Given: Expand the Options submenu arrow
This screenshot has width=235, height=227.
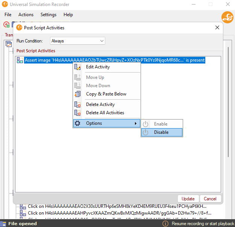Looking at the screenshot, I should [136, 123].
